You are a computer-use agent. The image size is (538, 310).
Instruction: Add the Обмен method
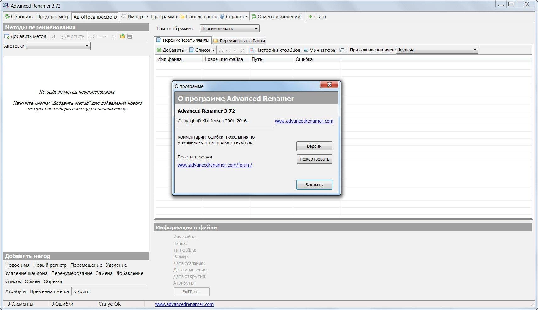coord(32,281)
